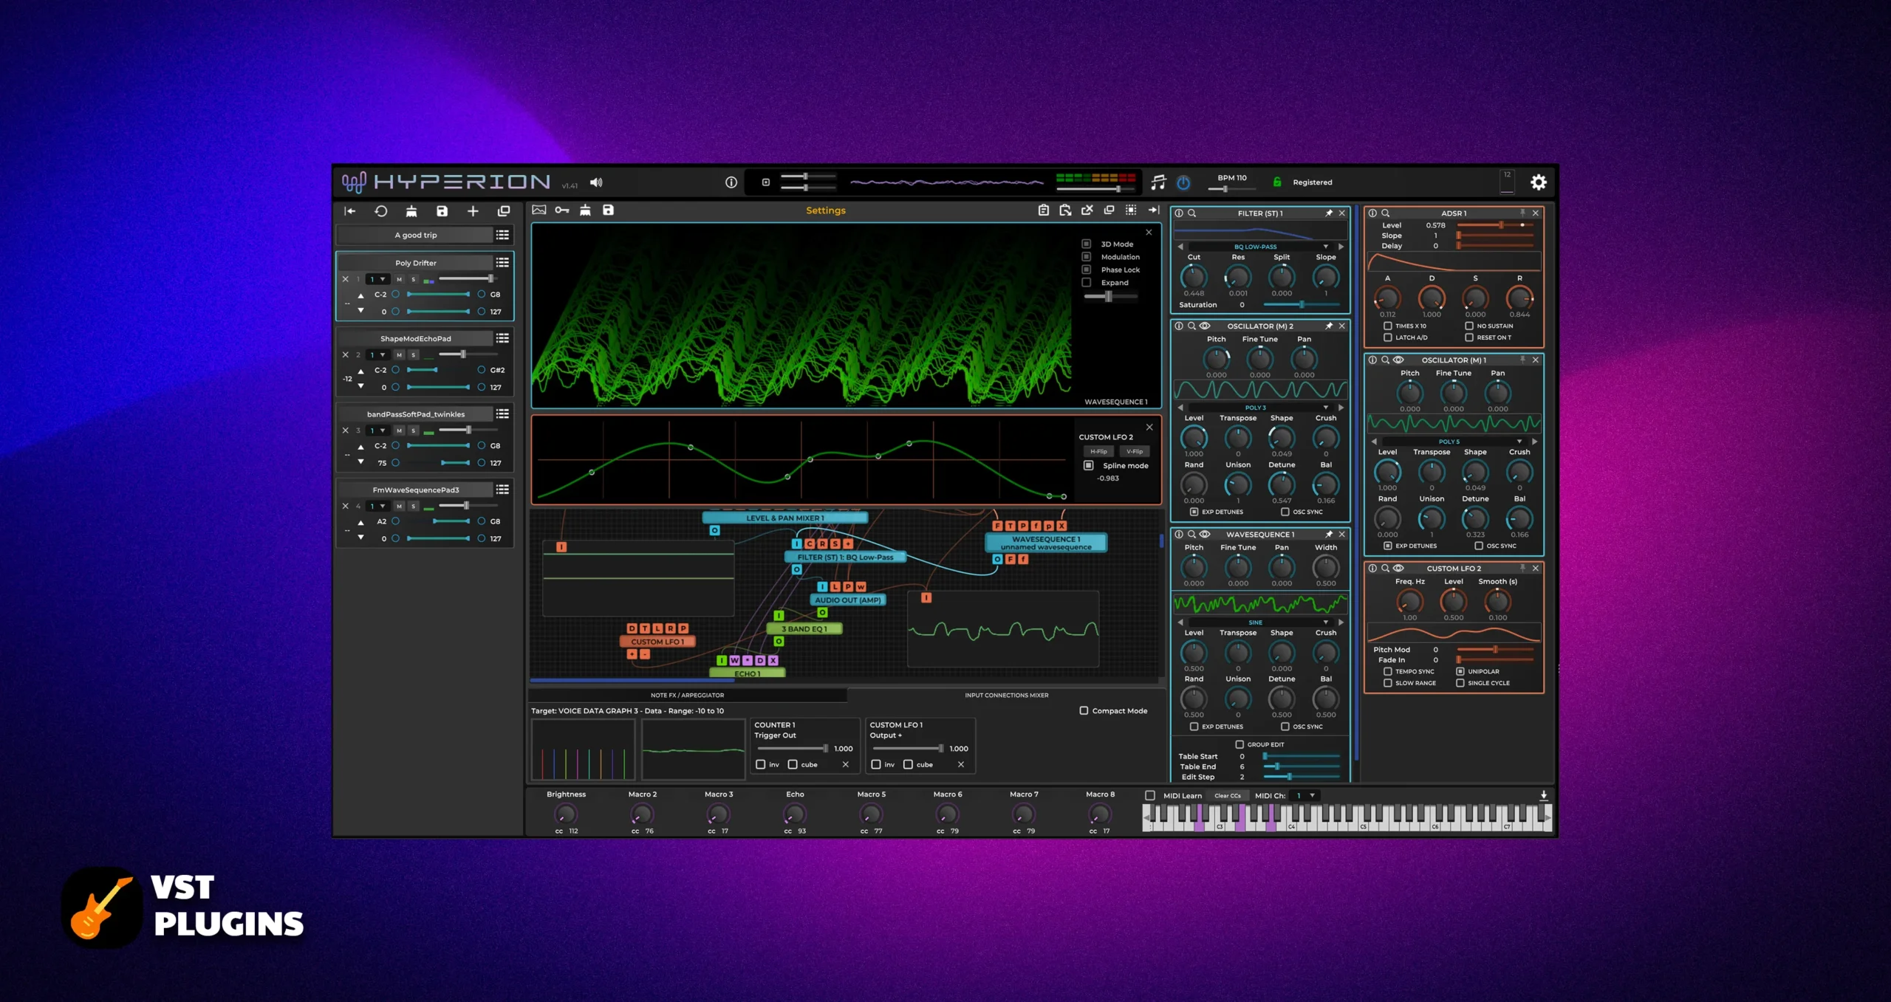Toggle visibility eye on OSCILLATOR (M) 1

coord(1398,360)
